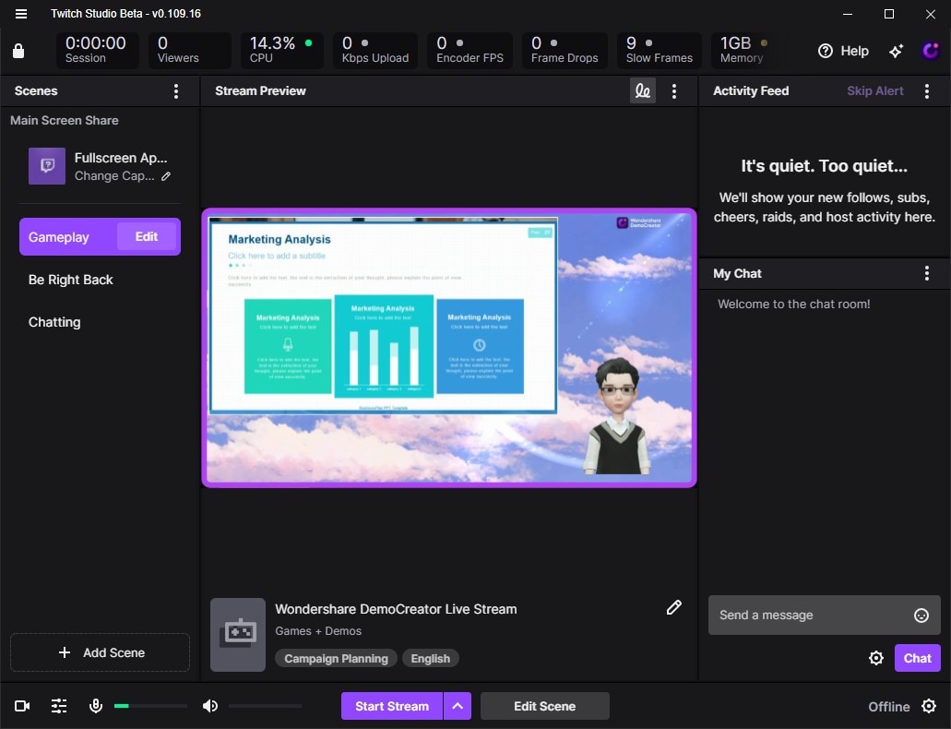
Task: Adjust the microphone level slider
Action: coord(150,706)
